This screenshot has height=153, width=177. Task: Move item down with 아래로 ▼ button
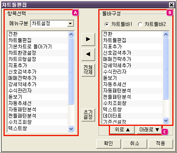[x=149, y=130]
